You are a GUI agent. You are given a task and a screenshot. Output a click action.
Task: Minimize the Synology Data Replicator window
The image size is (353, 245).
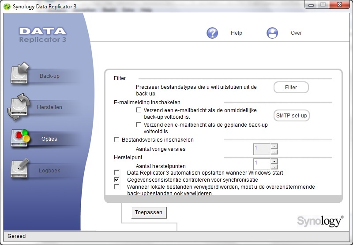[311, 5]
